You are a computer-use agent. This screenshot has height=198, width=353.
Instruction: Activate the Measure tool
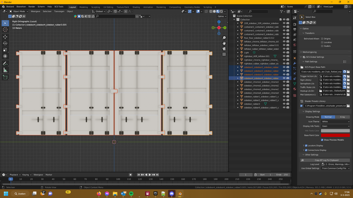click(x=5, y=70)
